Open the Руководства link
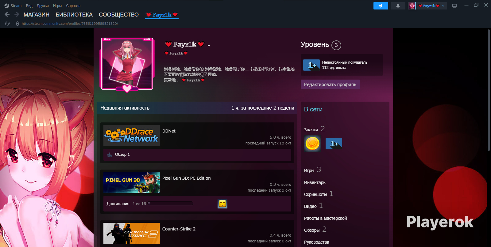 317,242
